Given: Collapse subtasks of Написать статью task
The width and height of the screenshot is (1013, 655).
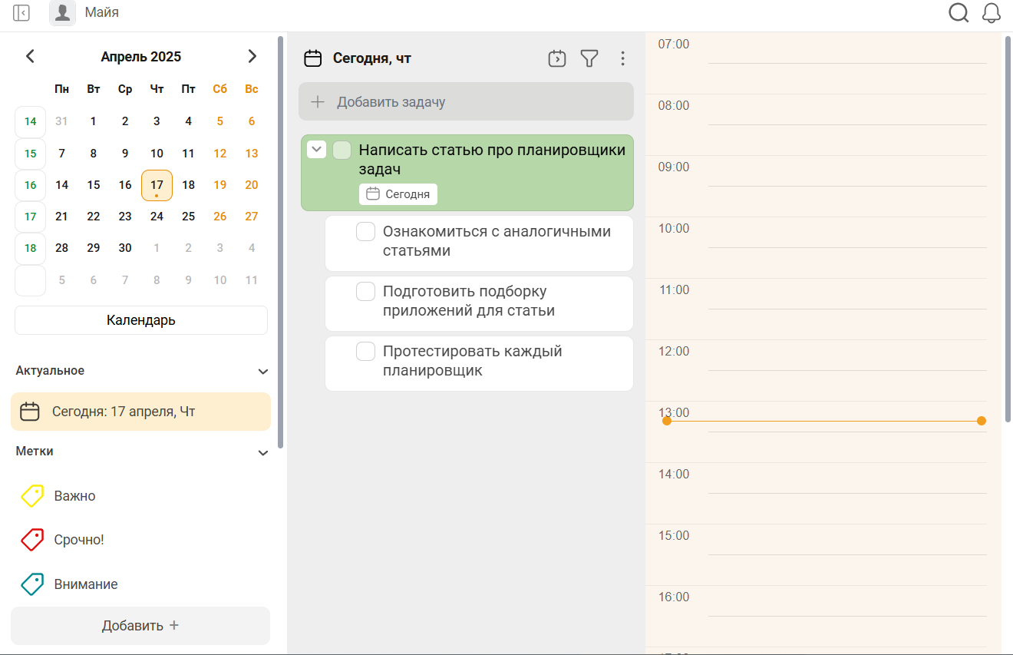Looking at the screenshot, I should [x=316, y=150].
